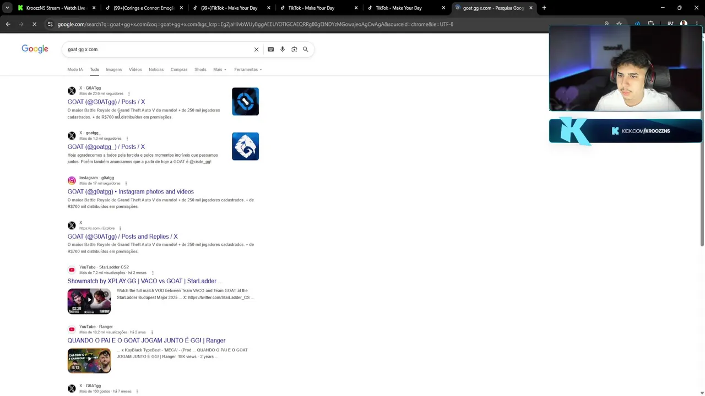Screen dimensions: 705x396
Task: Go back to previous page
Action: [8, 24]
